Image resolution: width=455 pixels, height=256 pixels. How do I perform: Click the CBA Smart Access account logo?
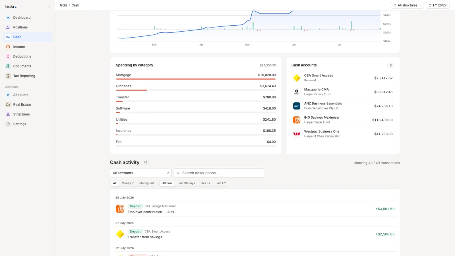[297, 78]
